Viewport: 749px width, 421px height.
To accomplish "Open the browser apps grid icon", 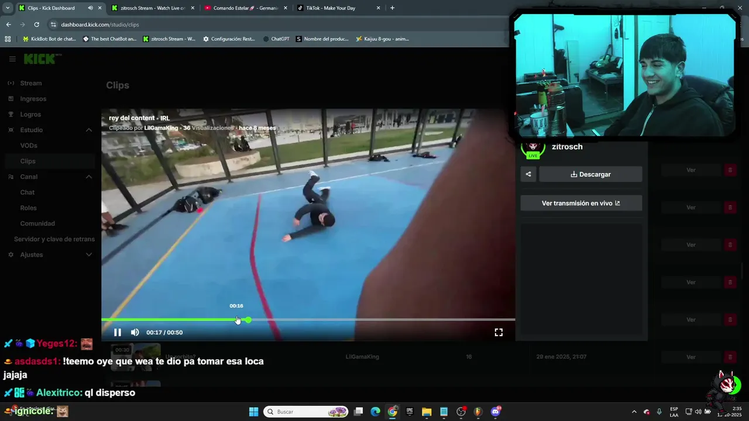I will click(x=8, y=39).
